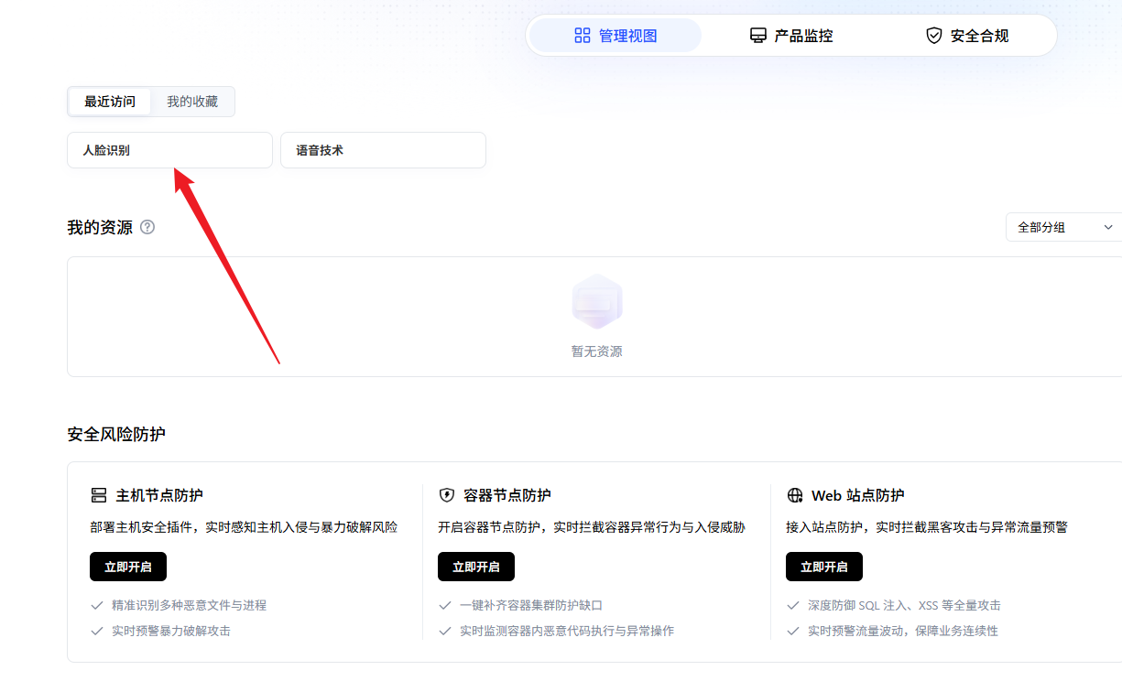Open the 产品监控 tab

point(791,36)
